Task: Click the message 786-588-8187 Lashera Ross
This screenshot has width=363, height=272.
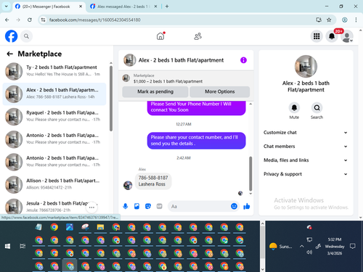Action: point(153,181)
